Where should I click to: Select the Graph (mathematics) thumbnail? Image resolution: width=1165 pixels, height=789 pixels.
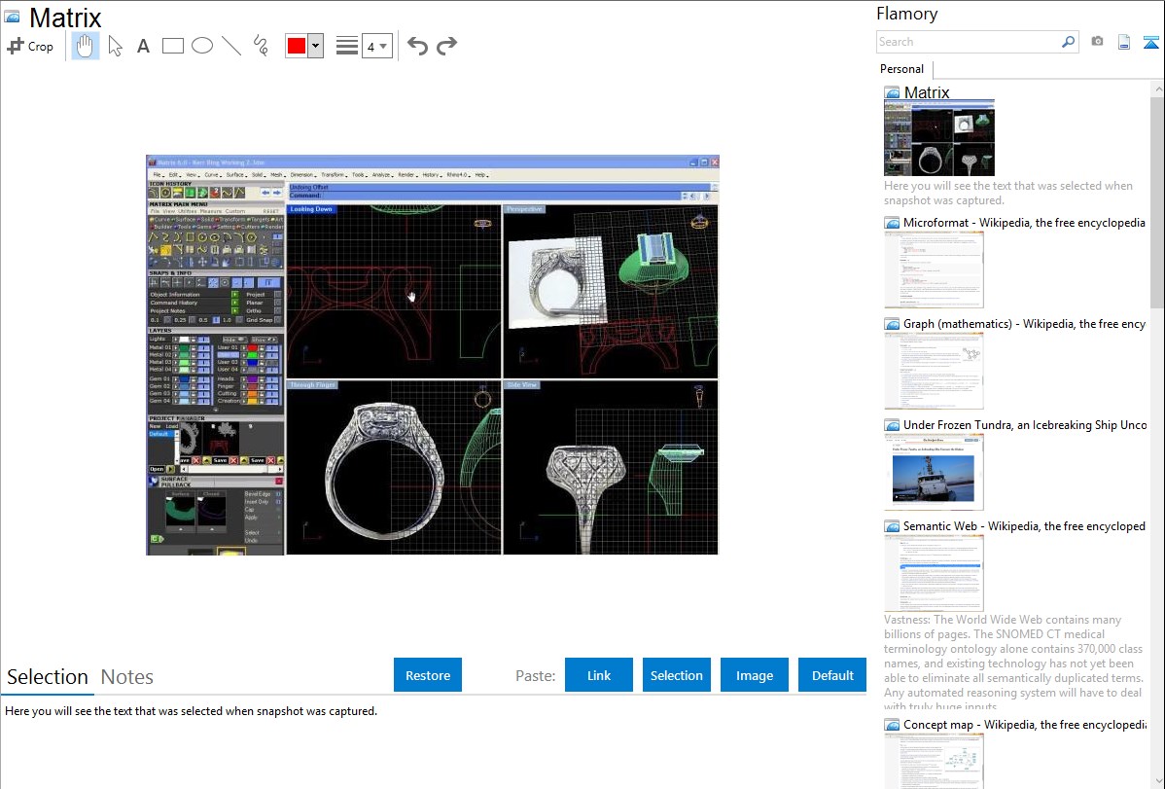934,371
